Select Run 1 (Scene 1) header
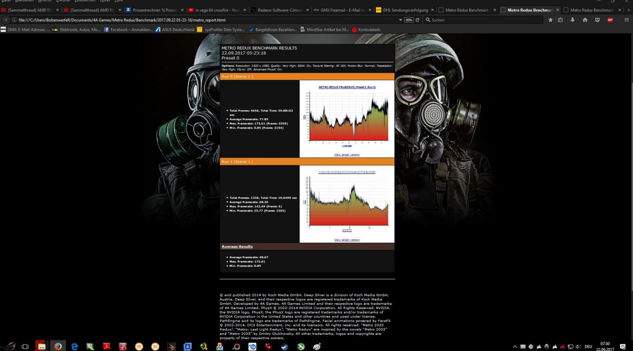The image size is (633, 351). 307,162
